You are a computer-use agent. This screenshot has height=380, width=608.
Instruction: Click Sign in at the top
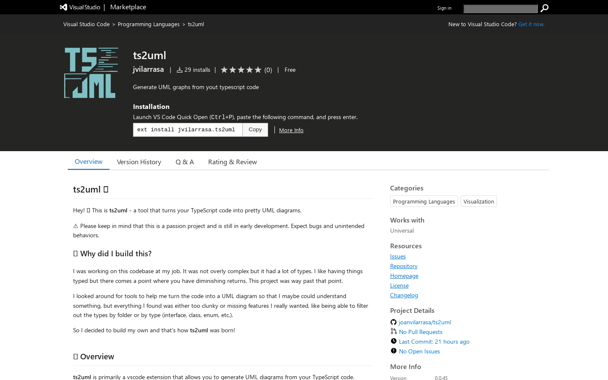tap(444, 8)
